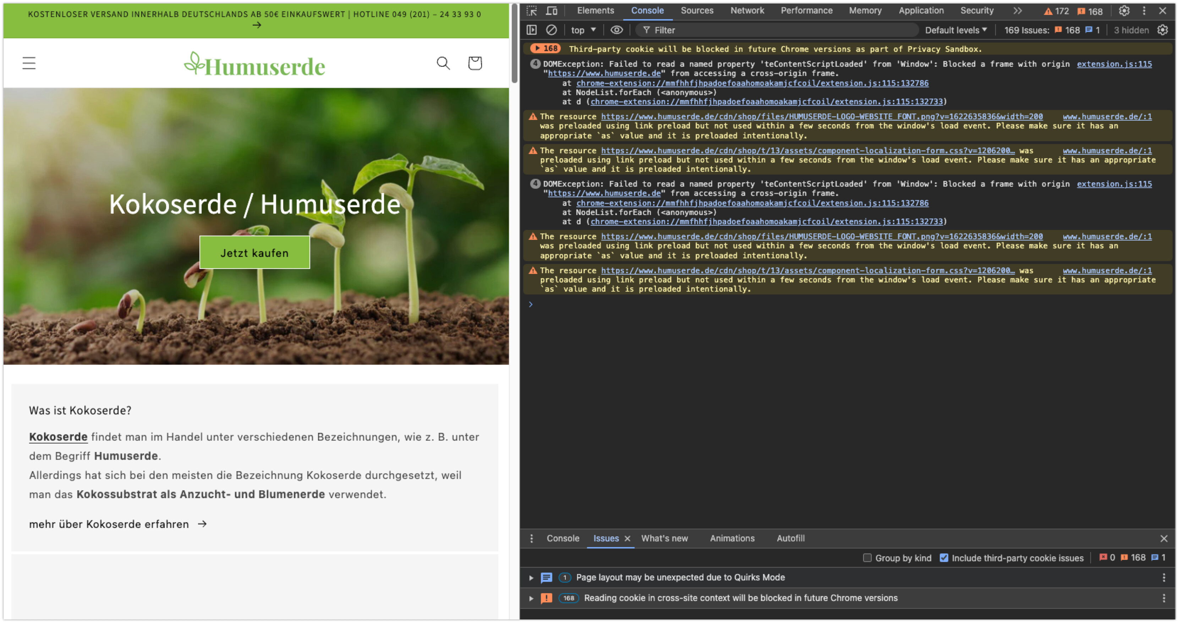Open the Default levels dropdown
The width and height of the screenshot is (1179, 623).
pos(956,30)
